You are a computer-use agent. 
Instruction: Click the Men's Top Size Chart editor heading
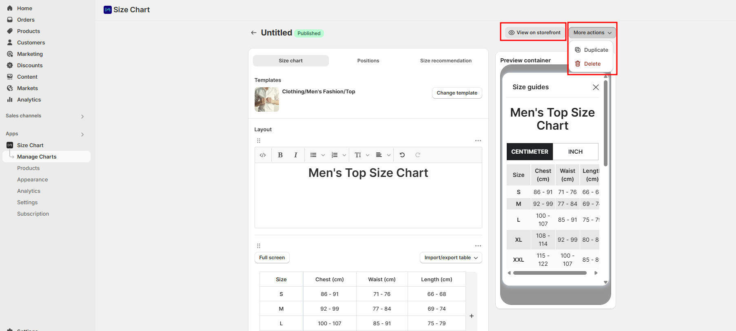coord(368,173)
